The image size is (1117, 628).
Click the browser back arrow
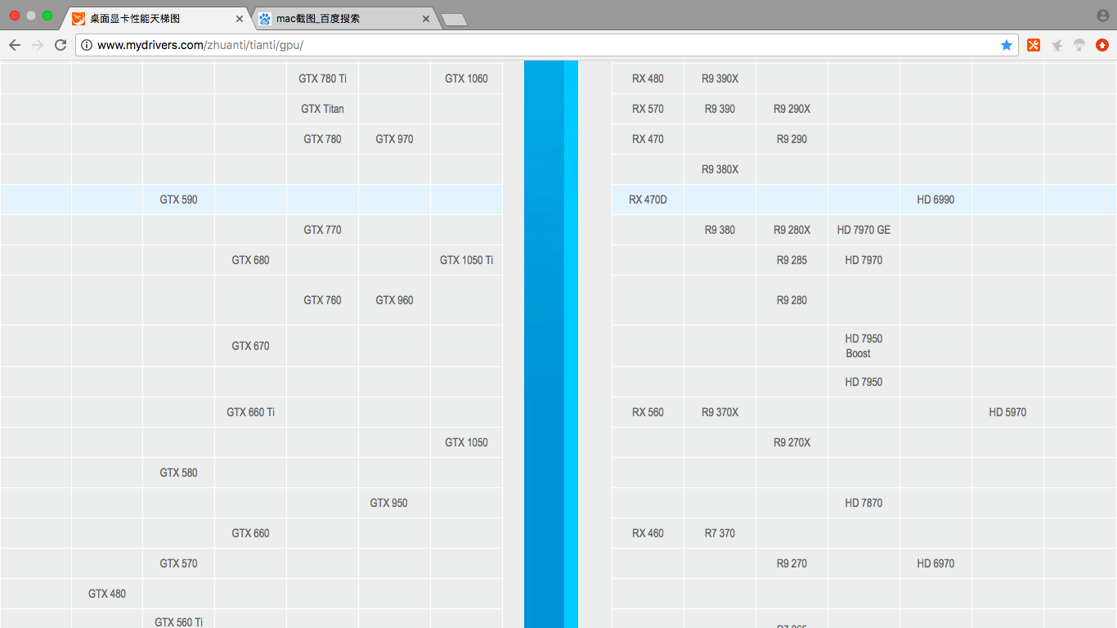(x=15, y=45)
